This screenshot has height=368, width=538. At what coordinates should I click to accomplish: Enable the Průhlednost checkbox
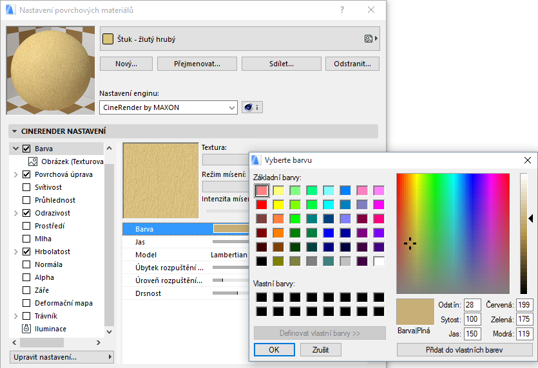[26, 200]
